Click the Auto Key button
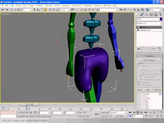Screen dimensions: 164x123 tap(105, 112)
